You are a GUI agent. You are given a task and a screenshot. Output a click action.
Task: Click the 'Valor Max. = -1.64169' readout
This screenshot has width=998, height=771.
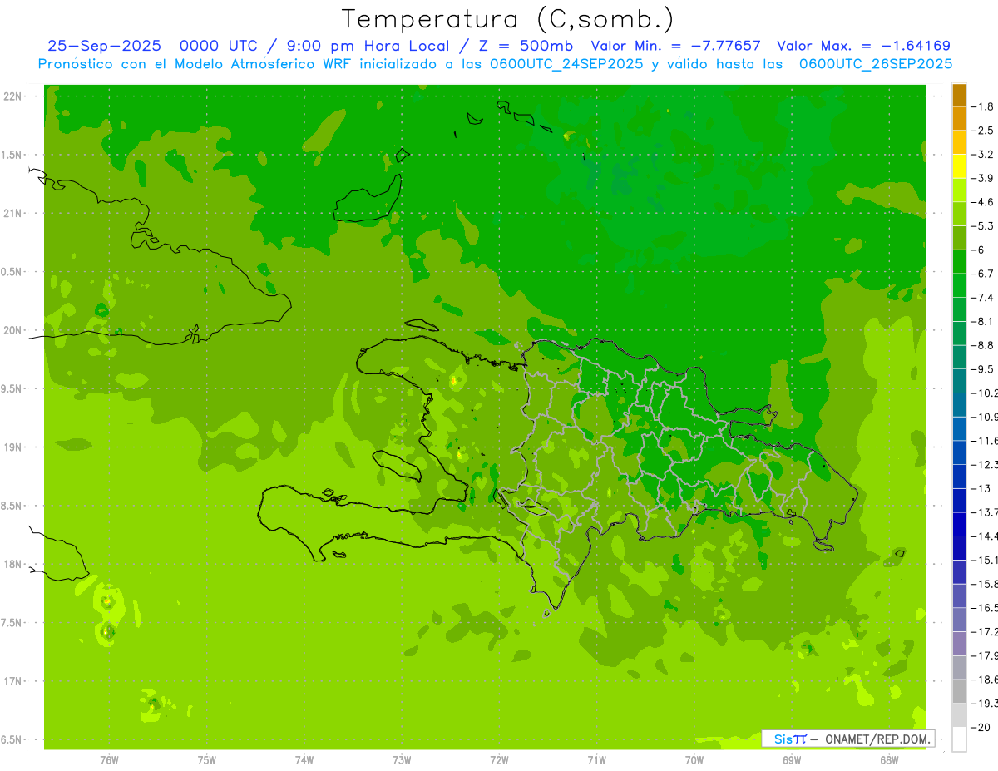click(863, 47)
